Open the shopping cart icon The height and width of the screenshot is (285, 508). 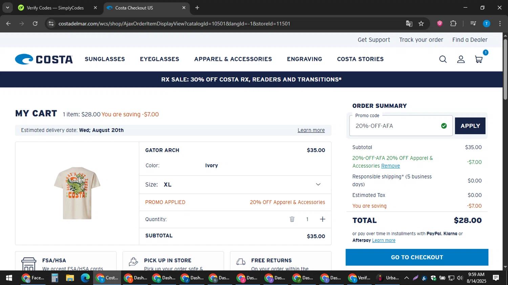point(479,59)
